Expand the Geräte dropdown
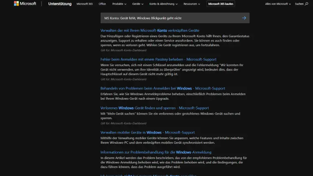Image resolution: width=313 pixels, height=176 pixels. (x=138, y=4)
